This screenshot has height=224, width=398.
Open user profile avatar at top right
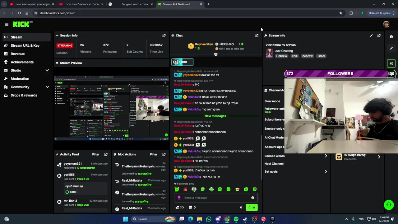386,24
